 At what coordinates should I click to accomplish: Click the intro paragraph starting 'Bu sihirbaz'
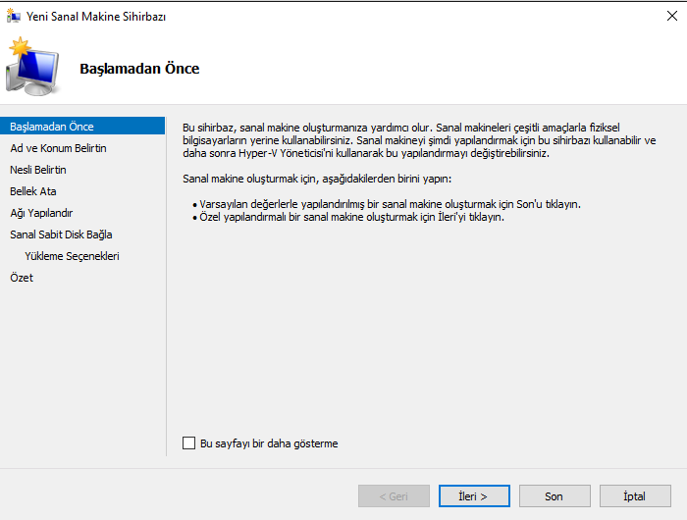click(x=419, y=140)
